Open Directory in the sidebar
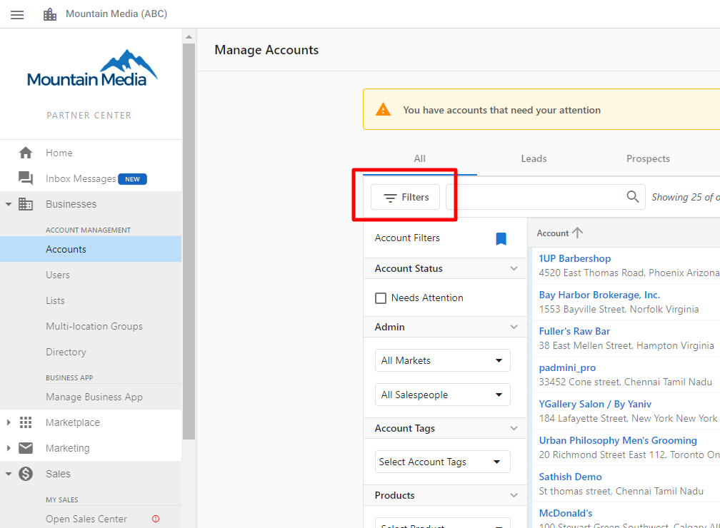720x528 pixels. pos(91,352)
